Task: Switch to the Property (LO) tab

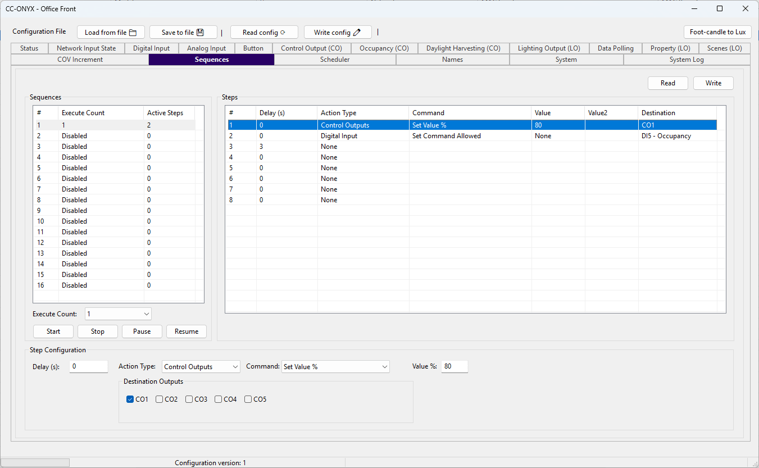Action: pos(670,48)
